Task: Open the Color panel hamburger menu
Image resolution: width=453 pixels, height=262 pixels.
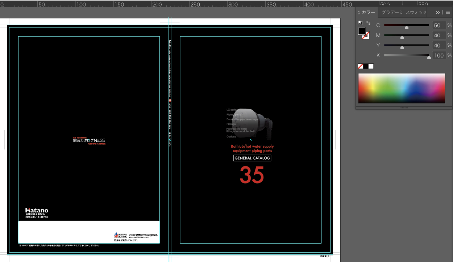Action: [448, 12]
